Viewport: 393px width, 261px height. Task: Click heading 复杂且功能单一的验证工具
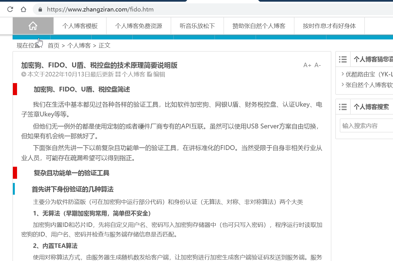coord(72,173)
